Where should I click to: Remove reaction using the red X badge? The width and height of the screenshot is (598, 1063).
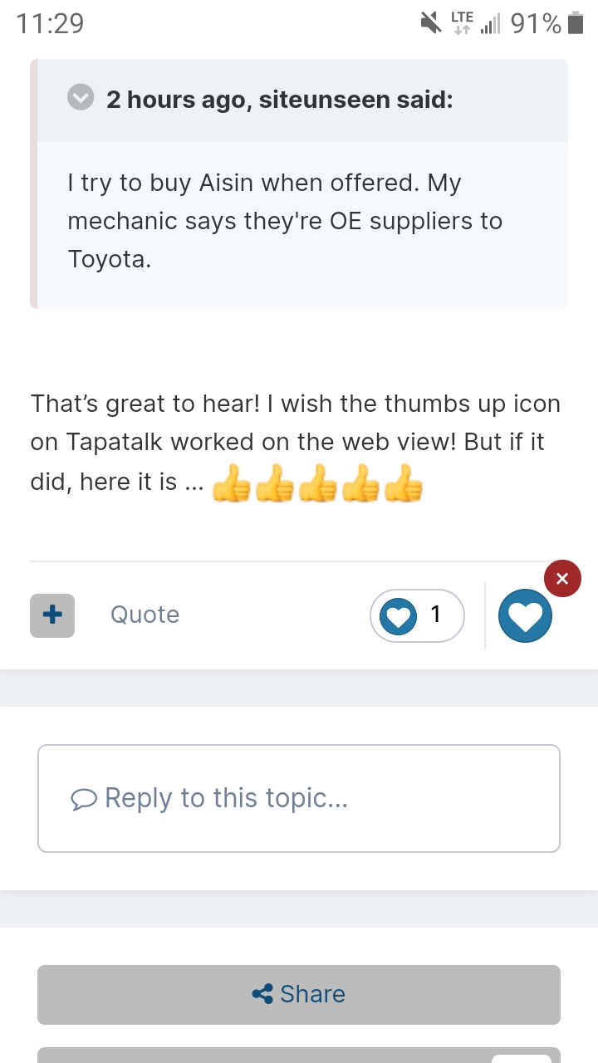pos(562,579)
